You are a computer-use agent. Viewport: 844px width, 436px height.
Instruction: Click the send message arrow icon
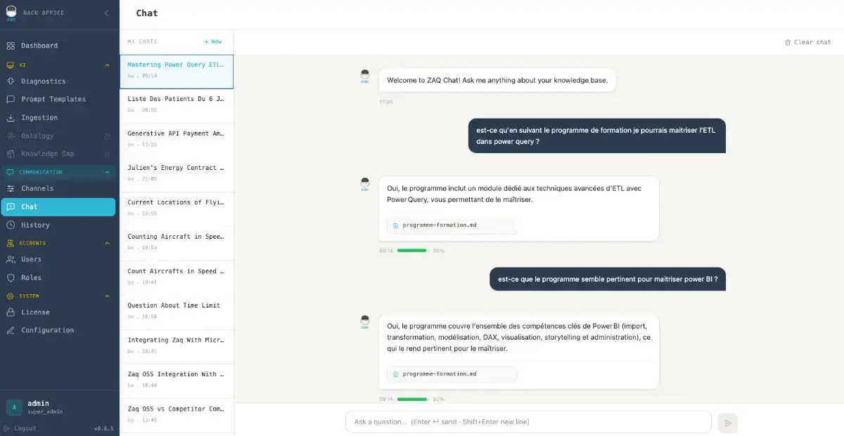727,423
